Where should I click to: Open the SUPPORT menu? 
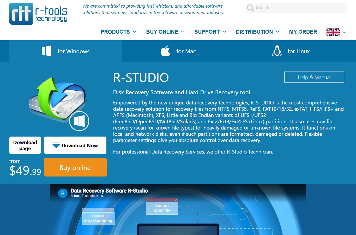click(207, 32)
